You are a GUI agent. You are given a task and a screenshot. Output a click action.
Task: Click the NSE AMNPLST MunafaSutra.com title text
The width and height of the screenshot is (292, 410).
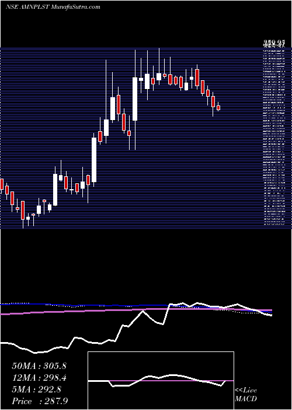(x=53, y=7)
